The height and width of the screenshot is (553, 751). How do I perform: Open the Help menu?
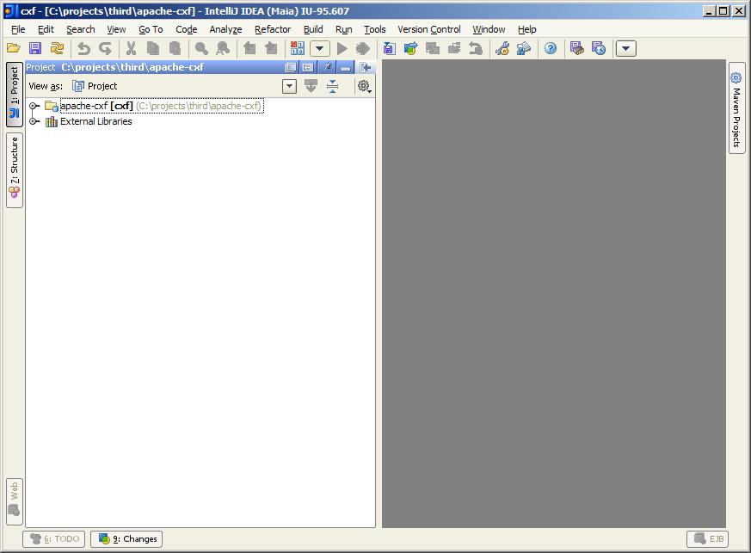526,29
